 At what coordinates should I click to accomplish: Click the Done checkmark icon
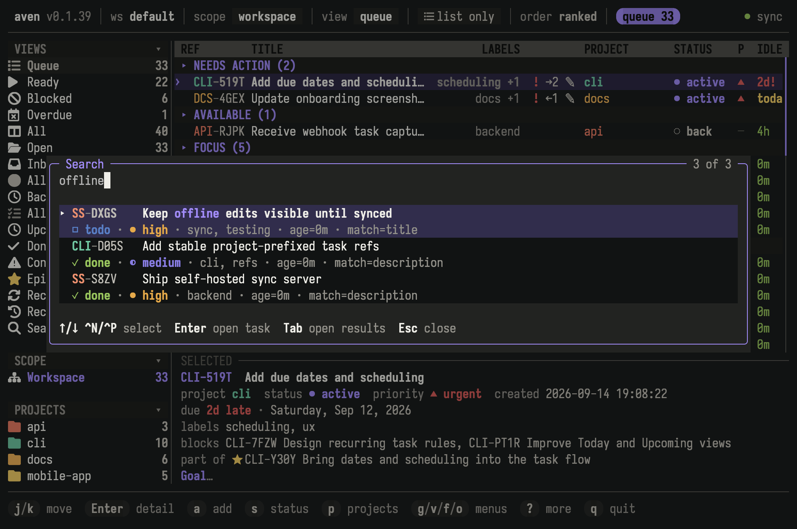point(14,246)
